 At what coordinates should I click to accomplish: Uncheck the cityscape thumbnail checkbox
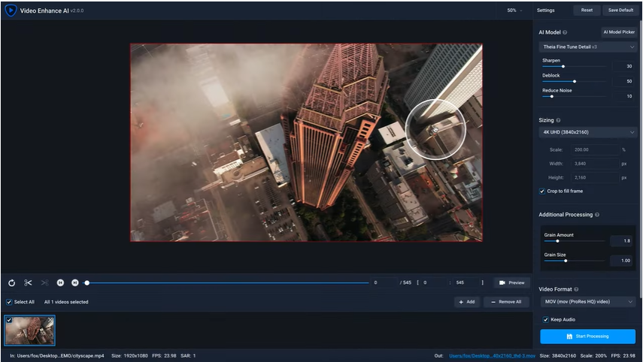pyautogui.click(x=9, y=320)
